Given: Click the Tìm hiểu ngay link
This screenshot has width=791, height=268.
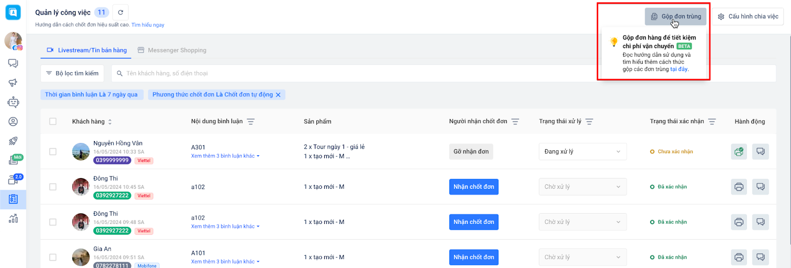Looking at the screenshot, I should coord(148,25).
